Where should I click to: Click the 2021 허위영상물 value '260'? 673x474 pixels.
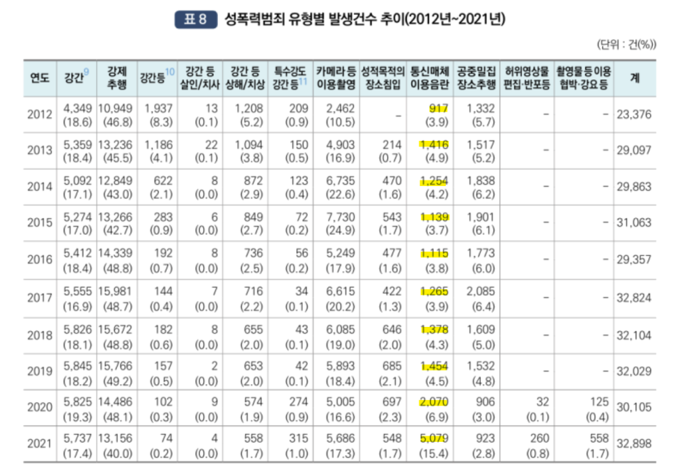tap(539, 438)
